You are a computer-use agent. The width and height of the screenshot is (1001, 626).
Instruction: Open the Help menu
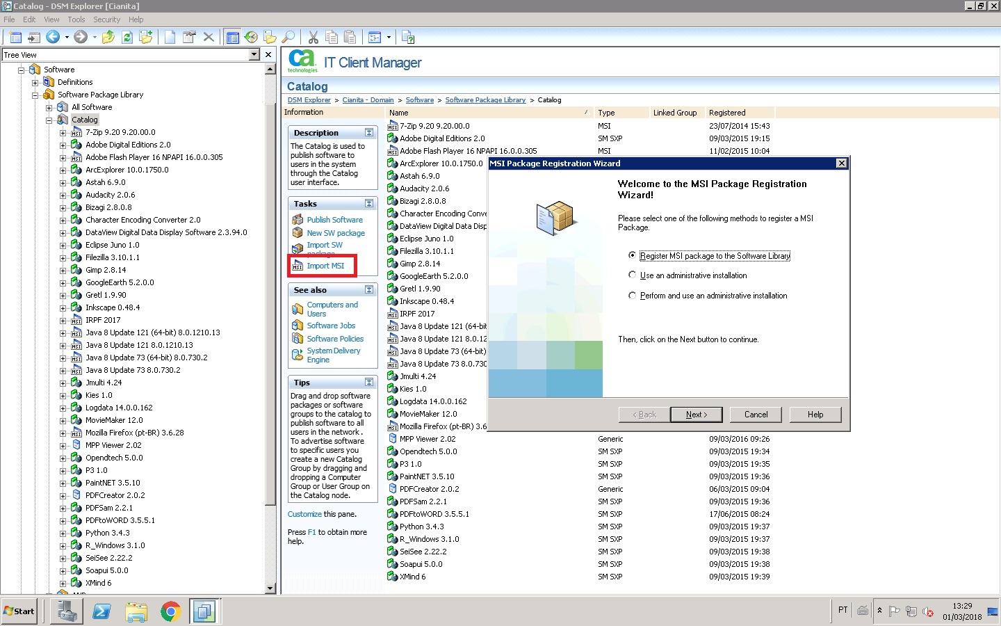(136, 19)
